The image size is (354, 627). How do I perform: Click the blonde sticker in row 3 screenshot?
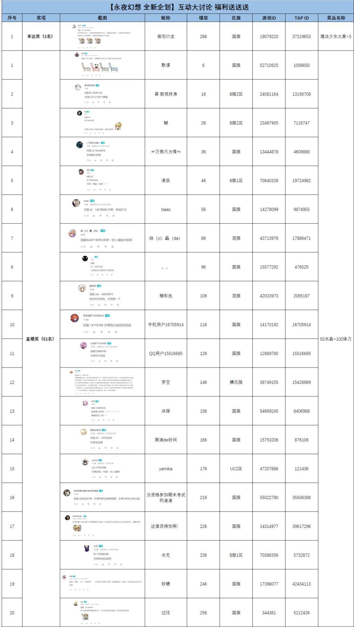coord(118,126)
